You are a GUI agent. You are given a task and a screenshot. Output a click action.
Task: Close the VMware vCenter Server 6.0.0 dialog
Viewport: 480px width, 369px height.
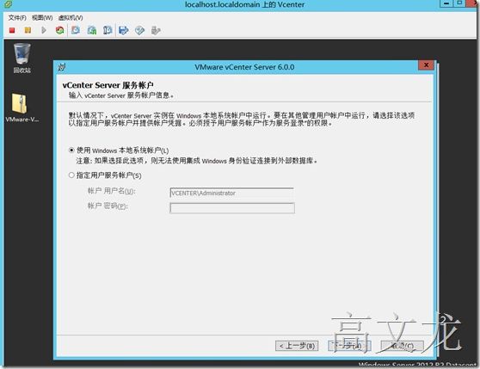click(x=426, y=65)
